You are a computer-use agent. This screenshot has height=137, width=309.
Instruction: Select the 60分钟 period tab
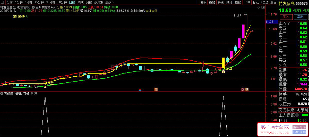[x=62, y=2]
